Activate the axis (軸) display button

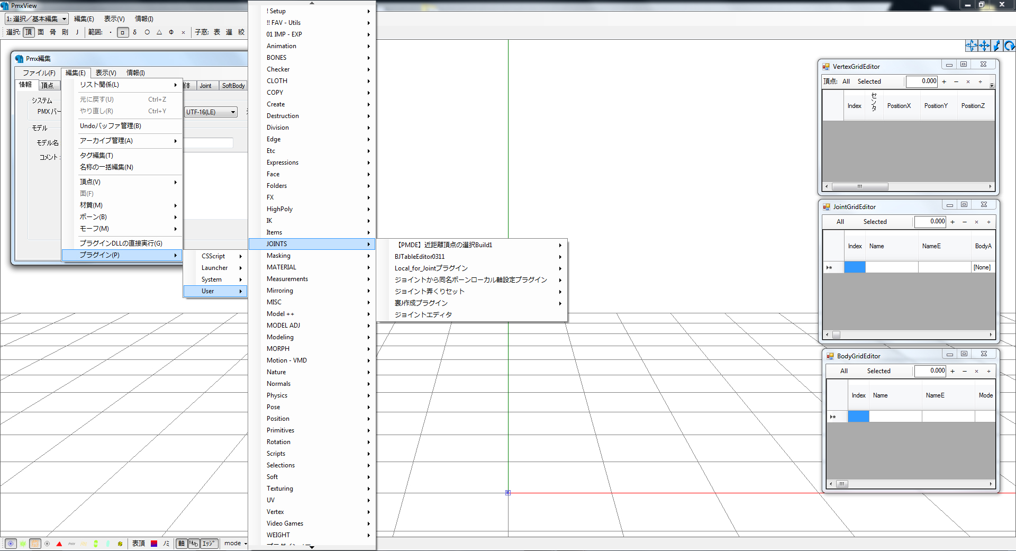tap(182, 543)
